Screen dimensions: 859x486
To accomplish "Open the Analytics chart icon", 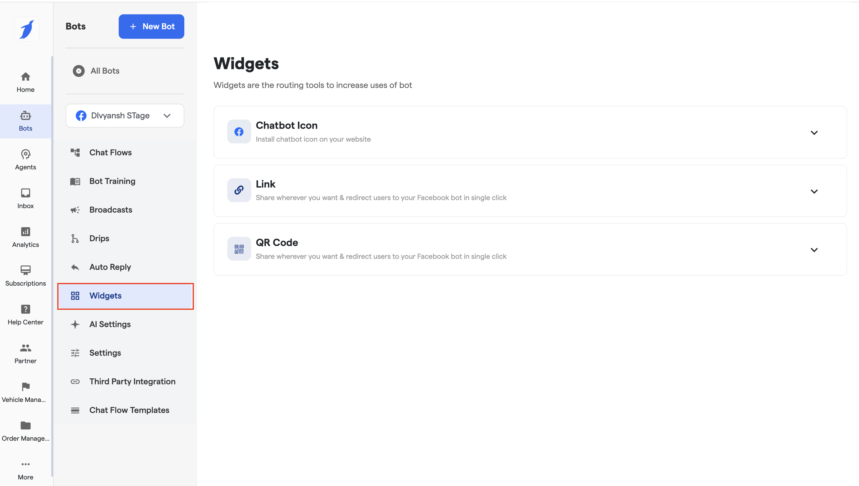I will pyautogui.click(x=25, y=232).
